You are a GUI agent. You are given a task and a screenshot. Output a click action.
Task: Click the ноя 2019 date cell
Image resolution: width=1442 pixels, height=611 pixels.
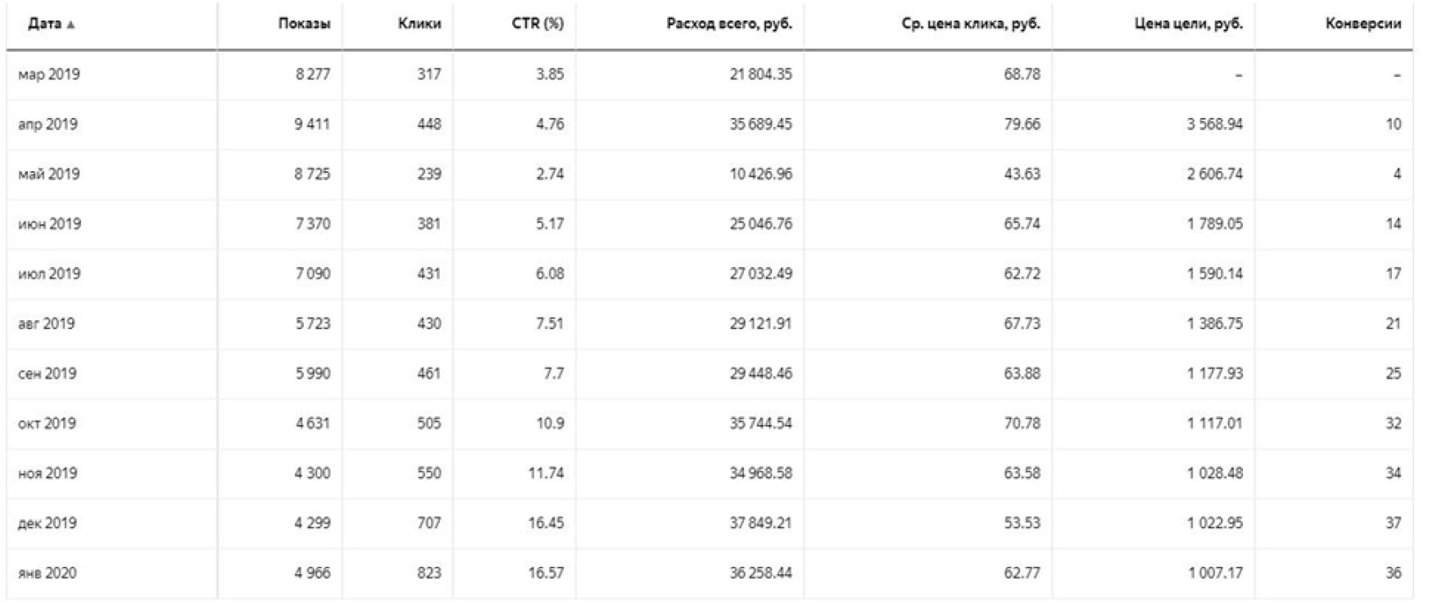48,473
